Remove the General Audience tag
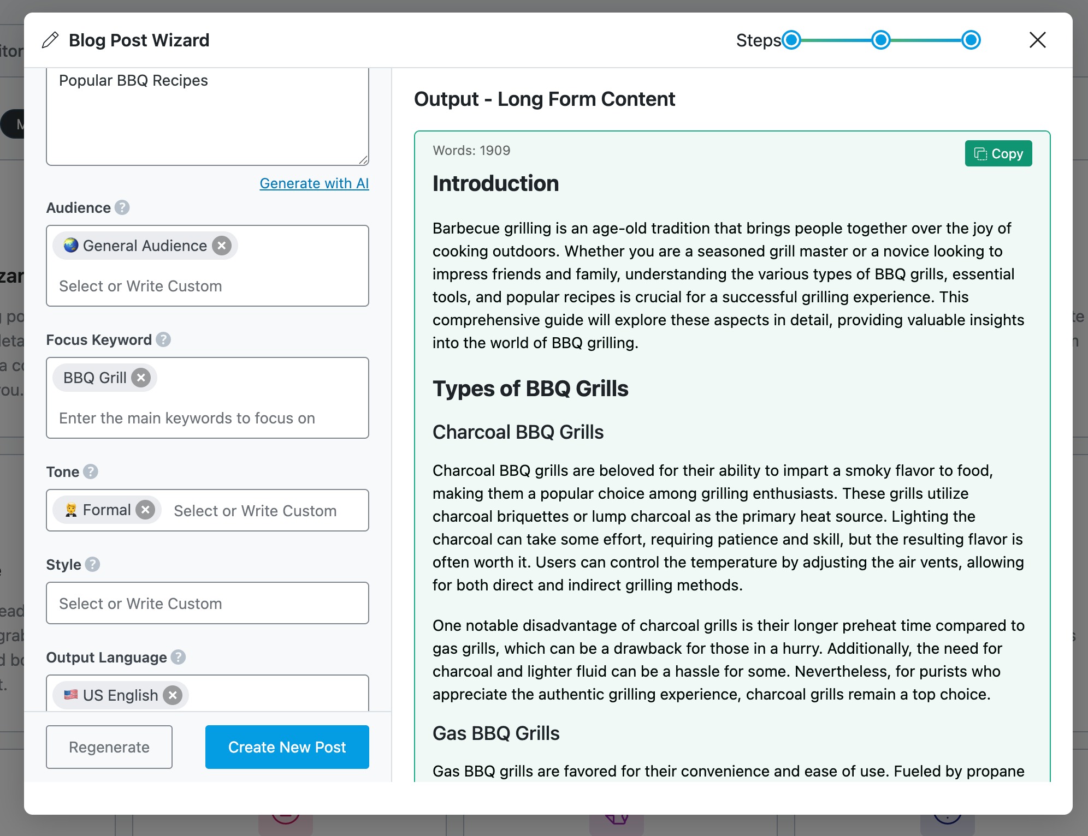 (x=221, y=246)
